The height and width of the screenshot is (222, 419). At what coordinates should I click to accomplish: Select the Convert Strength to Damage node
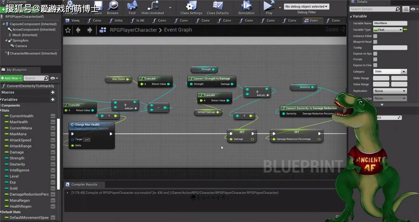[212, 81]
